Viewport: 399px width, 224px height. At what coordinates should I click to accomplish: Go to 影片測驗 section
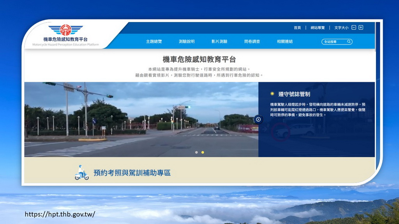click(x=219, y=42)
